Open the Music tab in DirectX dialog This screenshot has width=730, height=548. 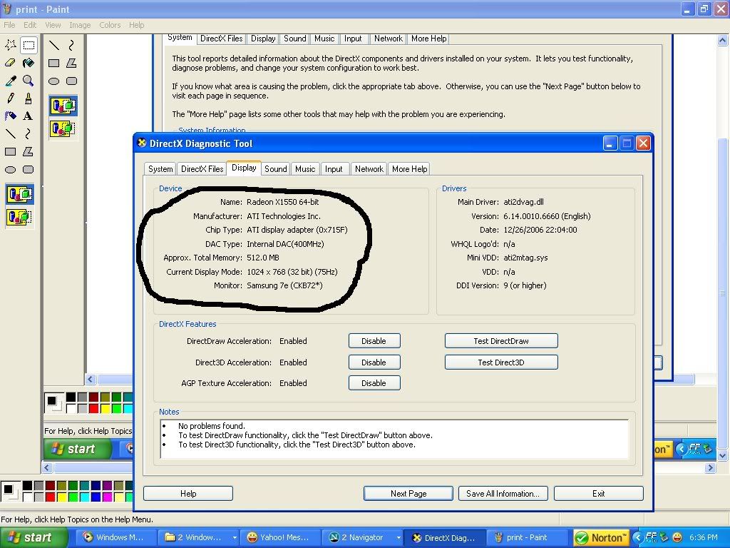tap(305, 169)
